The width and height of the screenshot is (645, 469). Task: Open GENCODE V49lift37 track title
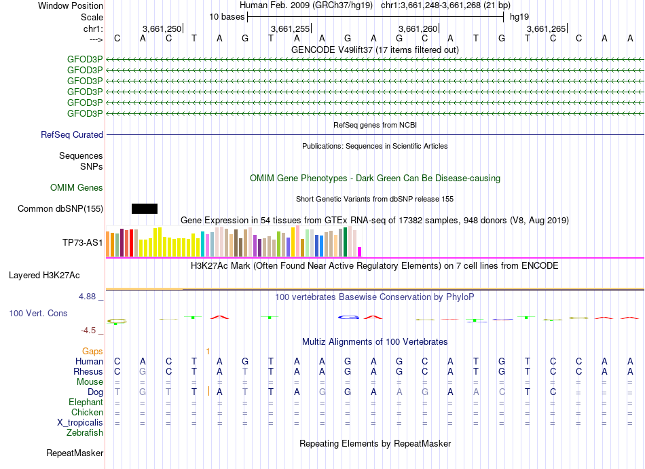click(375, 50)
